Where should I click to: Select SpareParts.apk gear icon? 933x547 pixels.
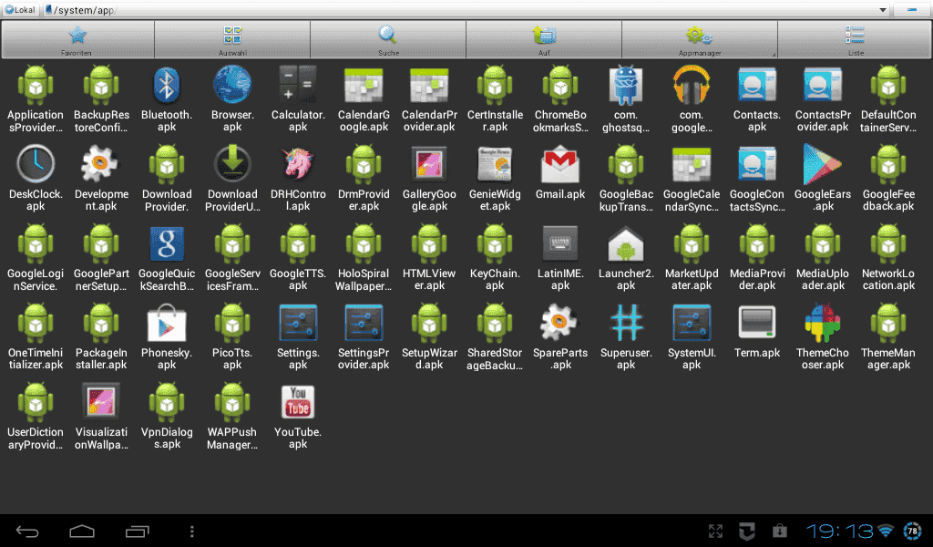click(560, 323)
